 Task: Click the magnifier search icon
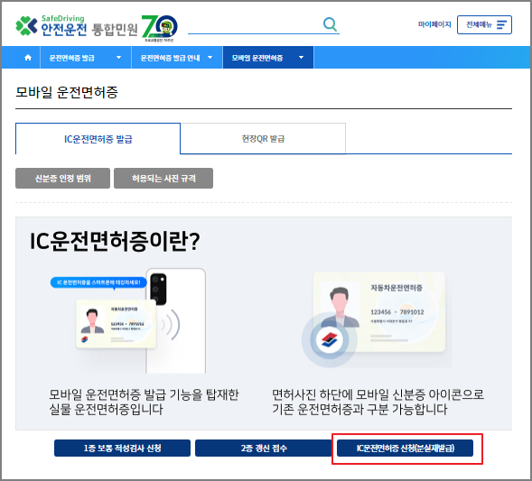click(x=330, y=24)
